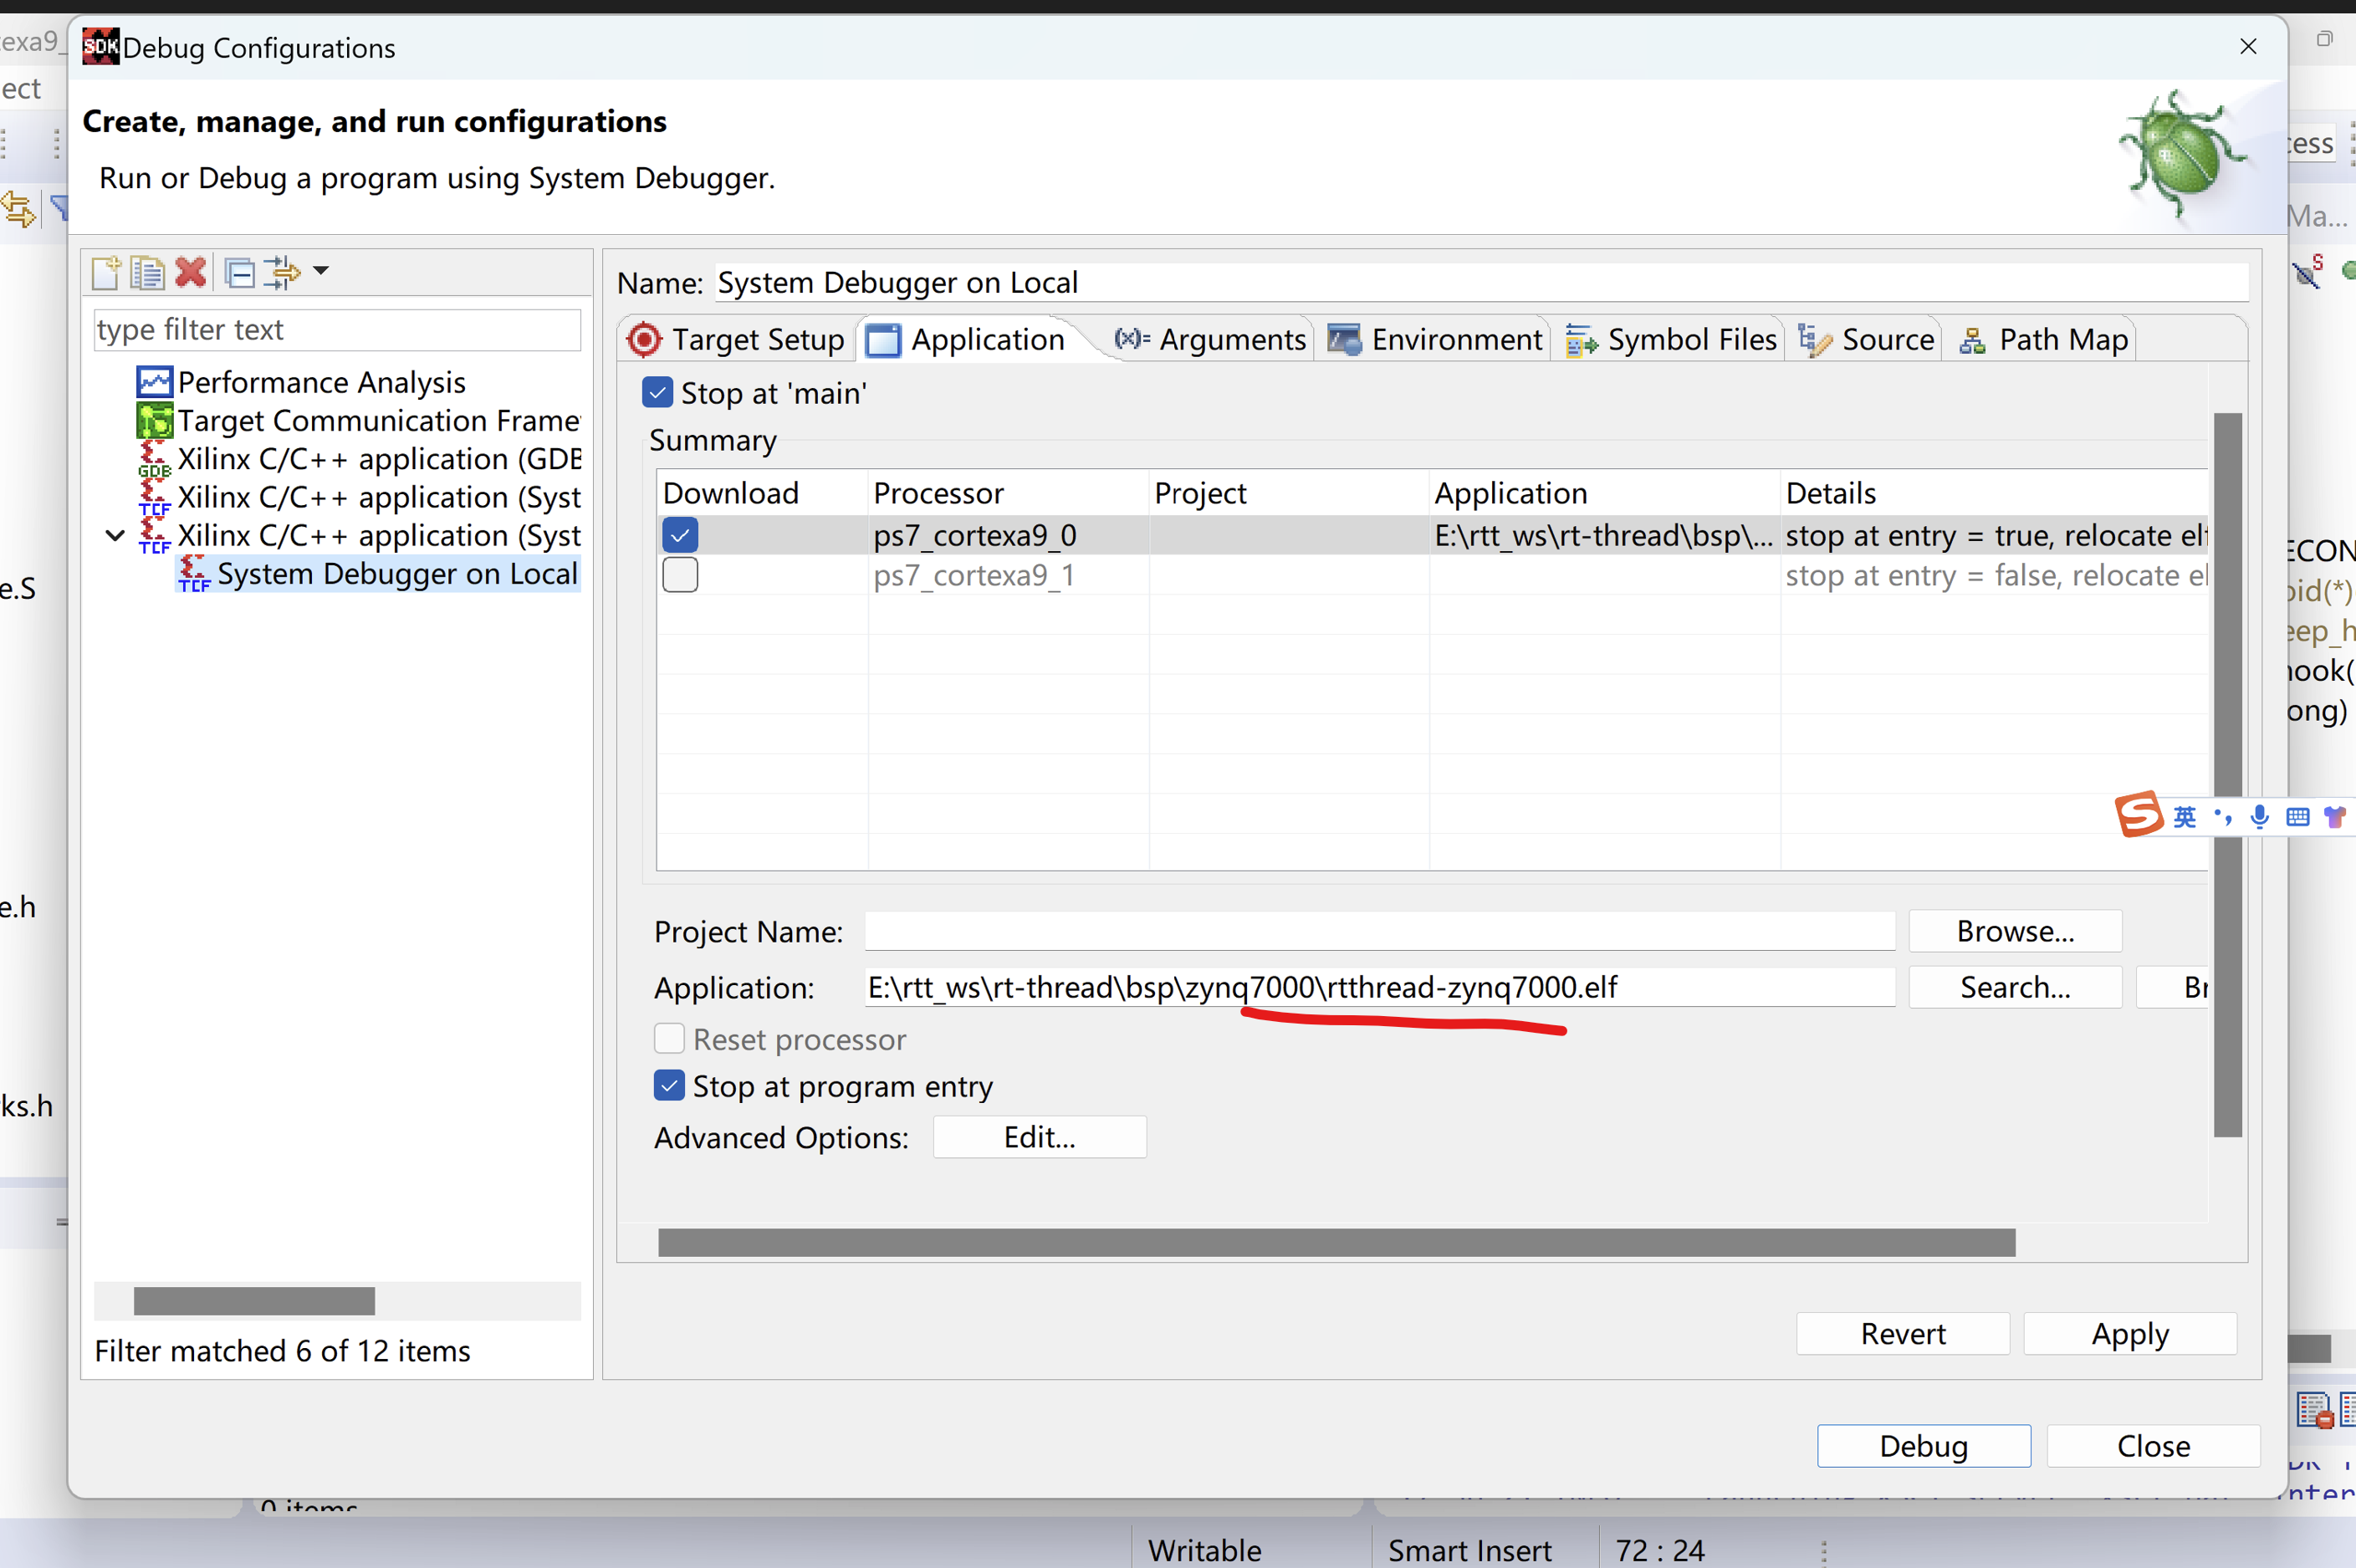Screen dimensions: 2356x1568
Task: Click the Sogou soft keyboard icon
Action: (x=2298, y=818)
